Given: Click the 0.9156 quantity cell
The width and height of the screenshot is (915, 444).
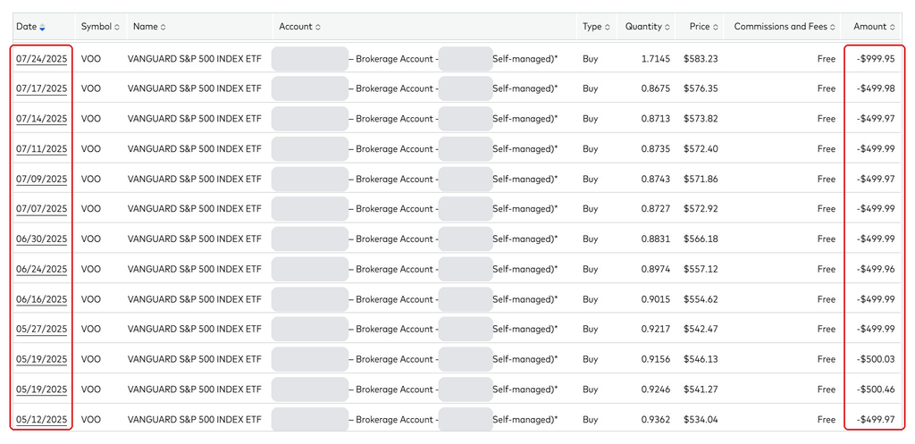Looking at the screenshot, I should pos(656,359).
